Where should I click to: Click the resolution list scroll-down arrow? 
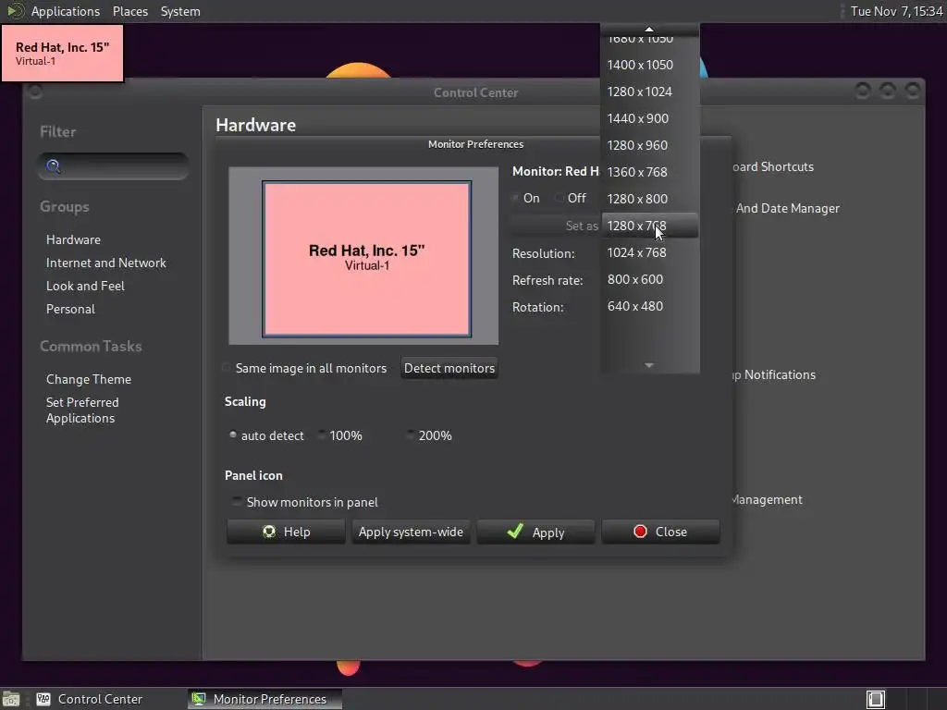click(x=649, y=365)
